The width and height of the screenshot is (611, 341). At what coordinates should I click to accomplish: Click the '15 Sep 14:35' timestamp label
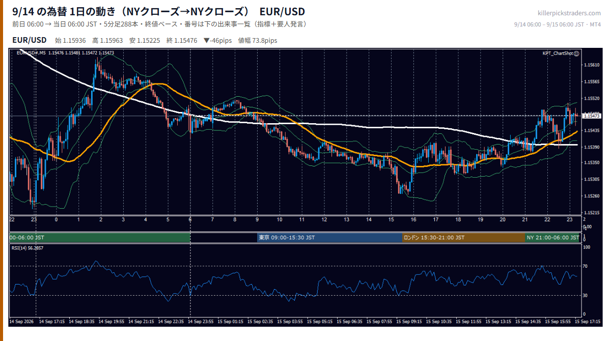pos(529,322)
